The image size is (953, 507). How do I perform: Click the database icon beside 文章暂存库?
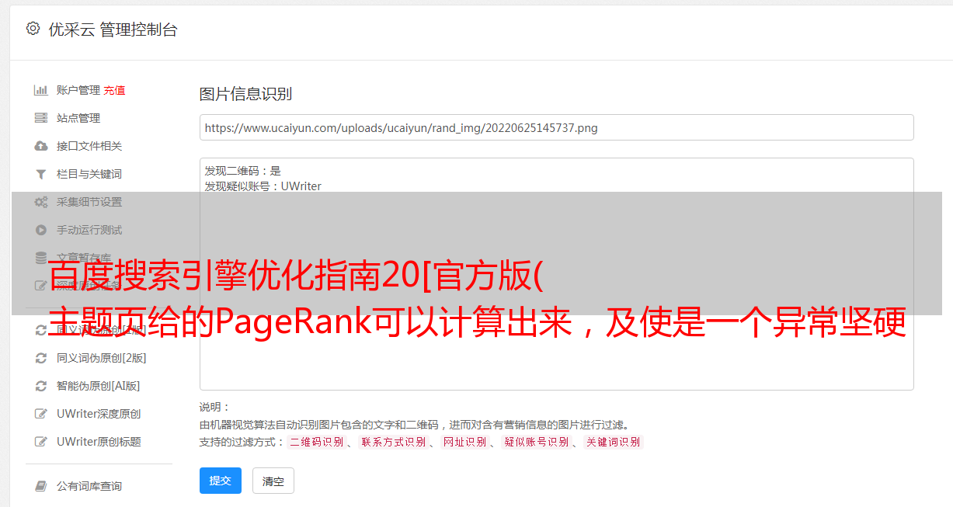tap(41, 258)
